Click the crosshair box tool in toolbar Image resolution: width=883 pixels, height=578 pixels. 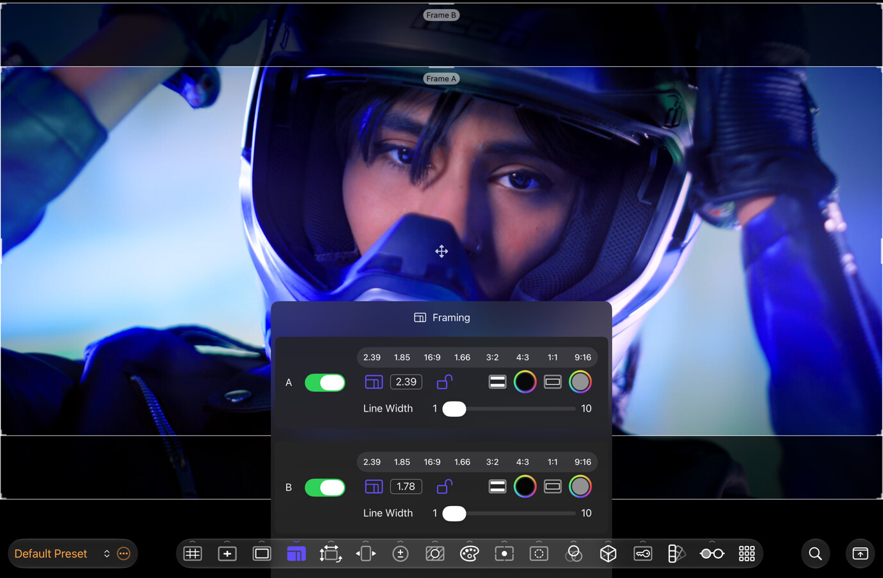coord(227,554)
